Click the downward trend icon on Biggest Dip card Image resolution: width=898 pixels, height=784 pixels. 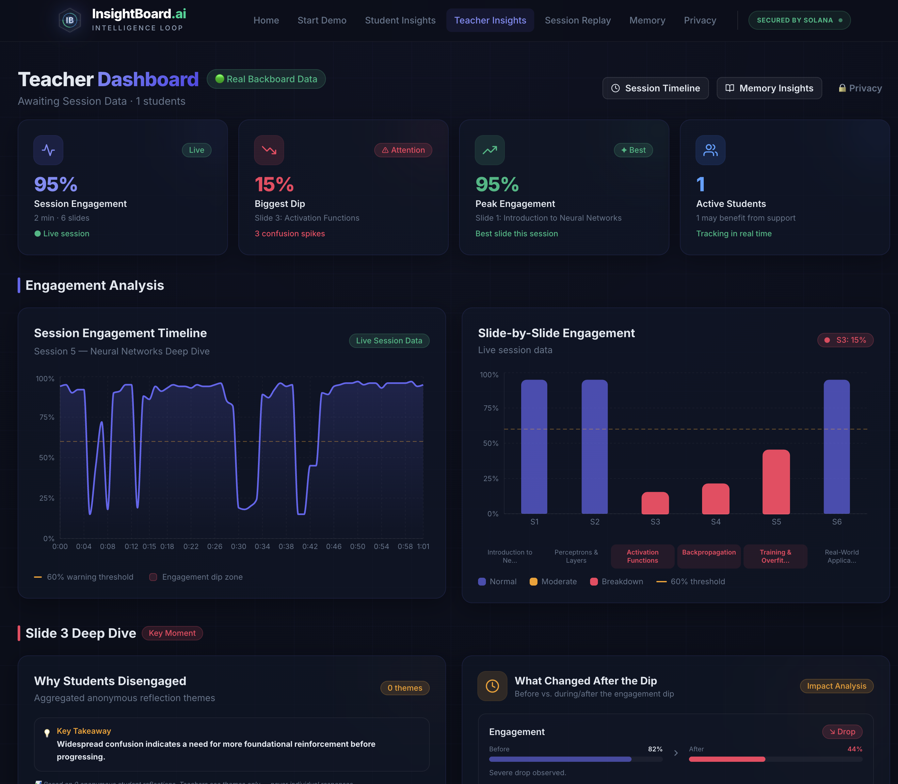(269, 150)
